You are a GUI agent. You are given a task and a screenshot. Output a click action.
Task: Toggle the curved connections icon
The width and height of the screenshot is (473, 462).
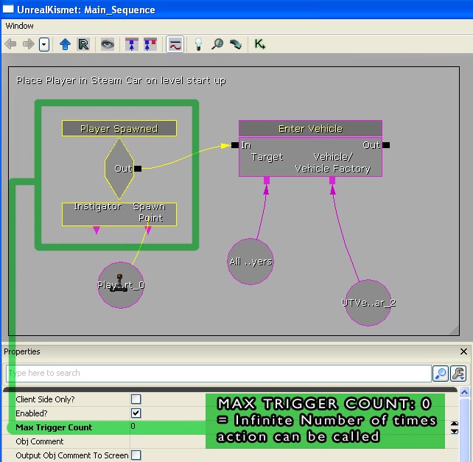click(x=175, y=45)
